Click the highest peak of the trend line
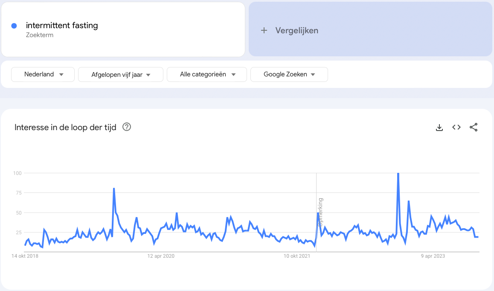 398,174
